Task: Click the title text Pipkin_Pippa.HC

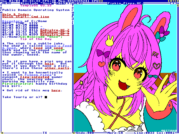Action: tap(125, 3)
